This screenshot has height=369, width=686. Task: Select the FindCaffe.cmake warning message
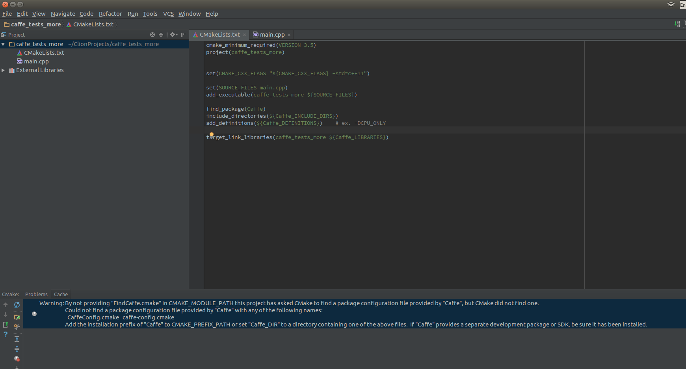click(355, 314)
